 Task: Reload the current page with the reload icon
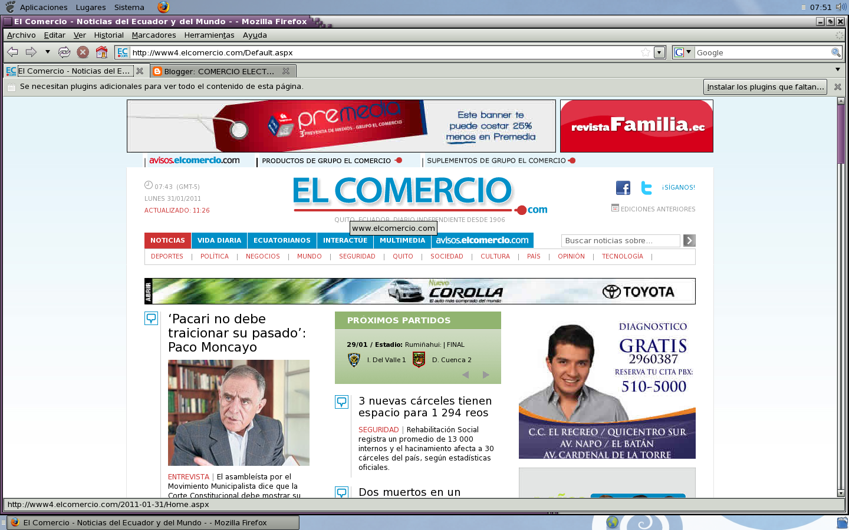[64, 52]
